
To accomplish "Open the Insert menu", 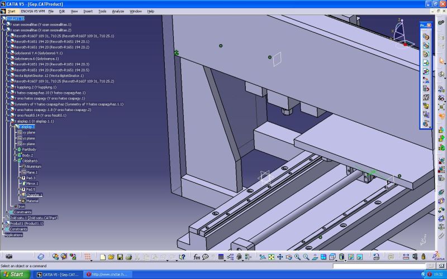I will (x=88, y=11).
